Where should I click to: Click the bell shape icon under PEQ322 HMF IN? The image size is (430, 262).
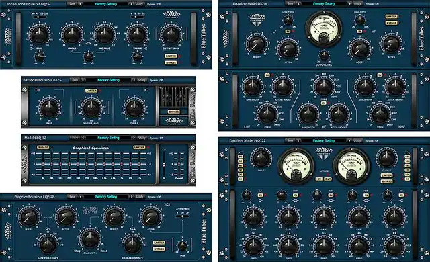[366, 200]
